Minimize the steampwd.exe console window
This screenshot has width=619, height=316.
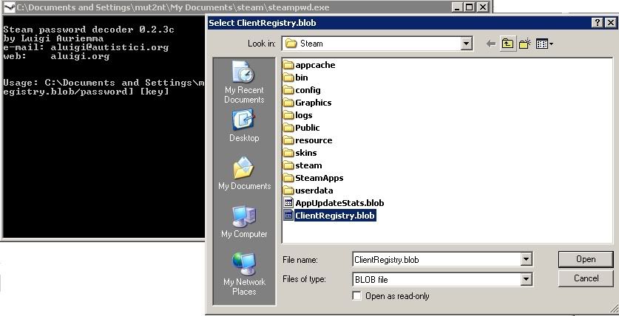pyautogui.click(x=457, y=7)
